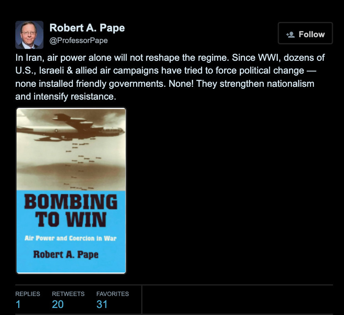Image resolution: width=344 pixels, height=315 pixels.
Task: Click the REPLIES label
Action: coord(28,294)
